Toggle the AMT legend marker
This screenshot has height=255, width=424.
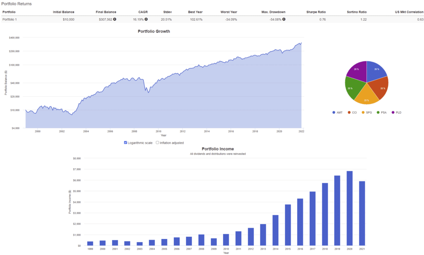(334, 112)
